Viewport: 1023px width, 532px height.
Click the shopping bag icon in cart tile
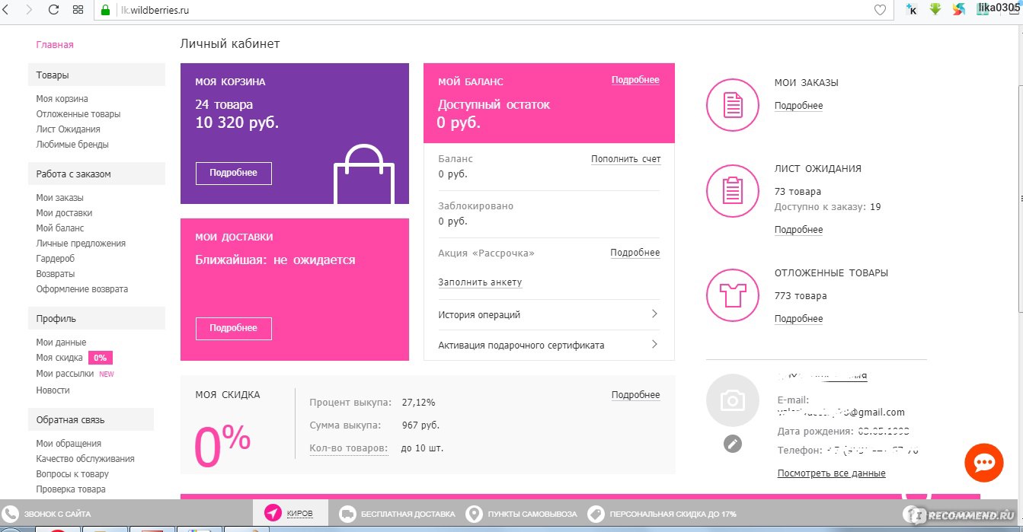364,174
